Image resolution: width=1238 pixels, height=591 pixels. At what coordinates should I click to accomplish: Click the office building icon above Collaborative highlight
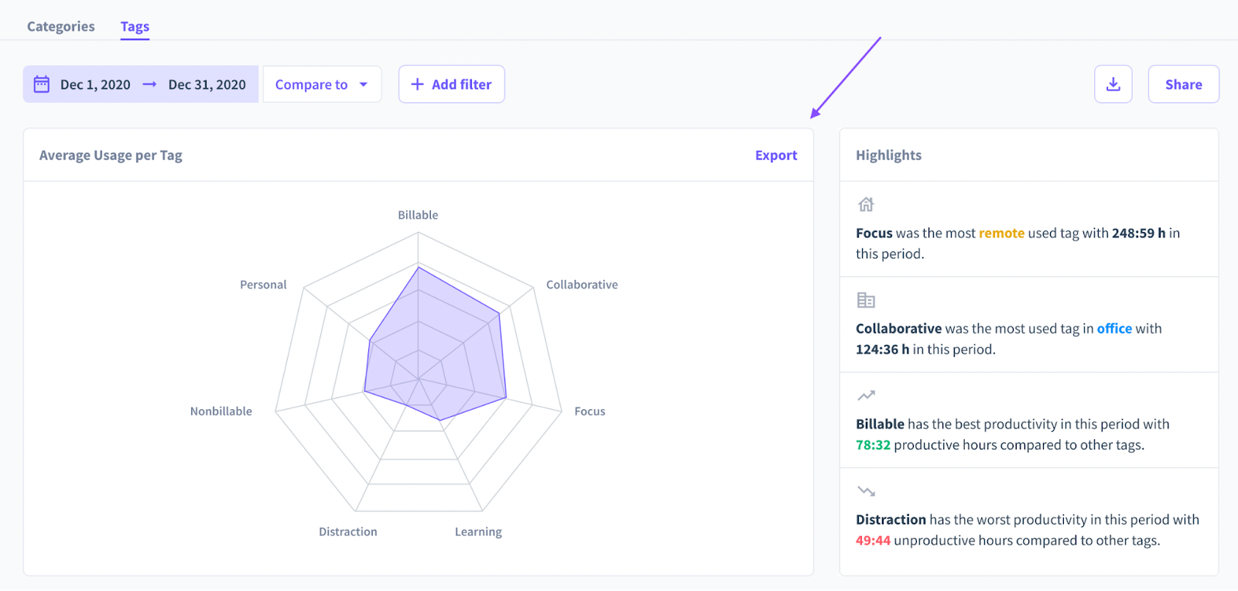pos(866,300)
